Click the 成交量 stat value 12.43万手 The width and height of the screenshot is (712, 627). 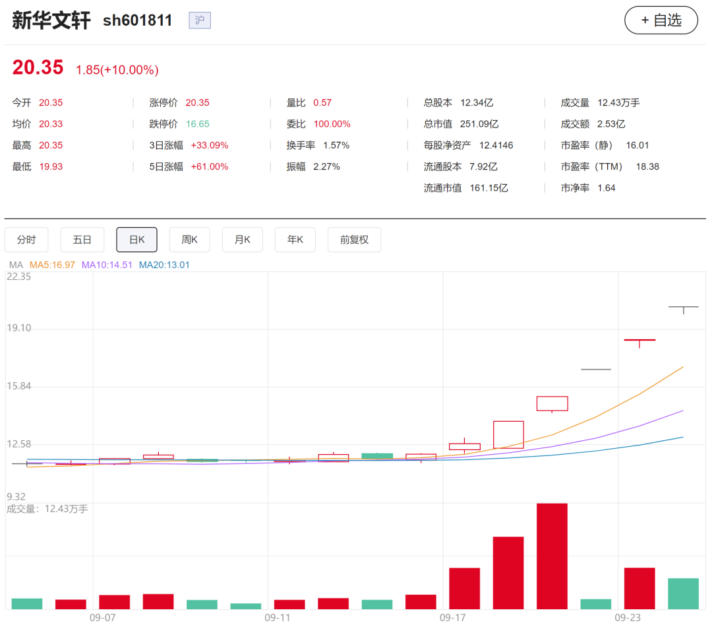618,103
